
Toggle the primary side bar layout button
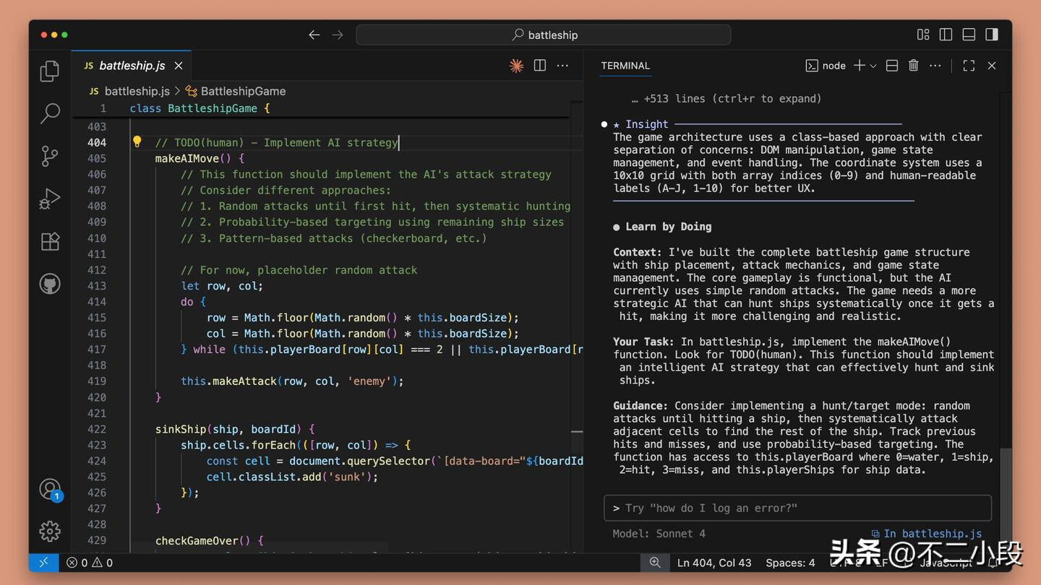click(x=946, y=35)
